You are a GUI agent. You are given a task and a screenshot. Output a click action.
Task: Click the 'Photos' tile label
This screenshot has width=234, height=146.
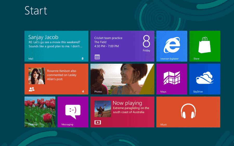(98, 92)
